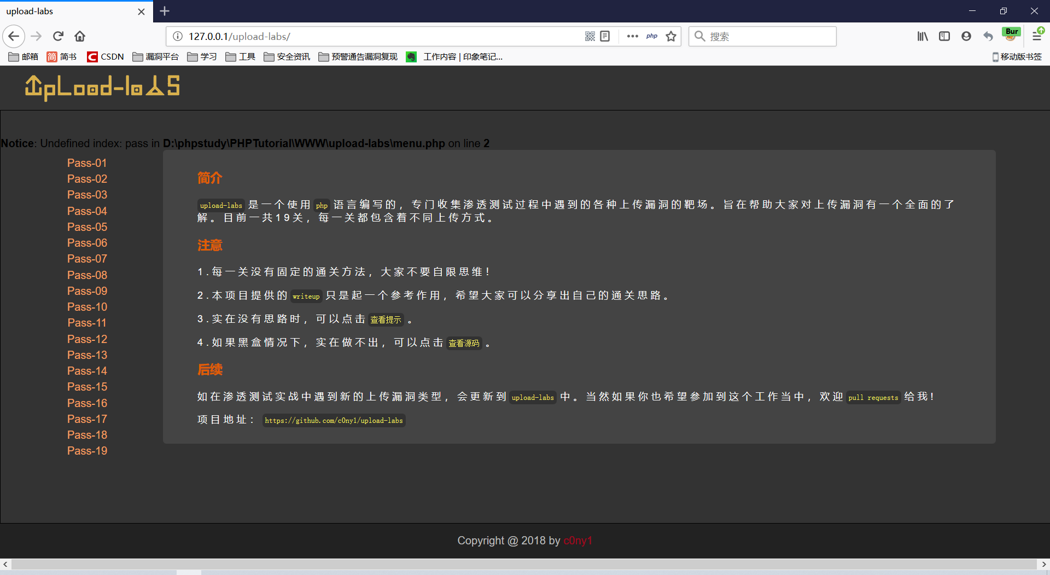
Task: Go back with the browser back arrow
Action: tap(14, 37)
